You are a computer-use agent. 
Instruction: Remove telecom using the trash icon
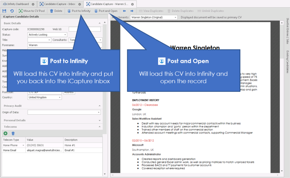(x=13, y=133)
